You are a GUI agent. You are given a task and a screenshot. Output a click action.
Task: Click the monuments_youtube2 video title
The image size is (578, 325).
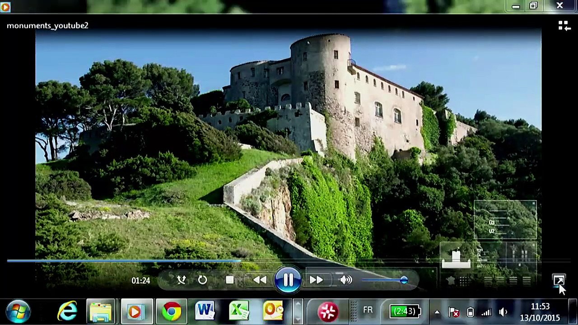(x=47, y=26)
